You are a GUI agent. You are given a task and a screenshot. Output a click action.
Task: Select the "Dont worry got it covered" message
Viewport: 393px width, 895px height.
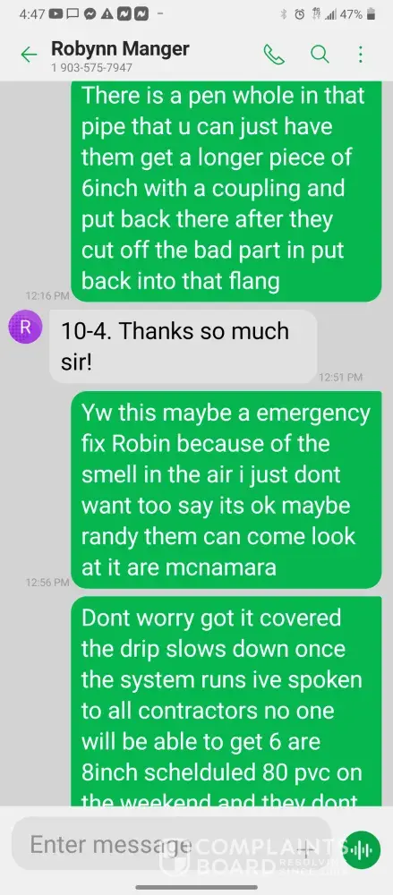pyautogui.click(x=226, y=702)
